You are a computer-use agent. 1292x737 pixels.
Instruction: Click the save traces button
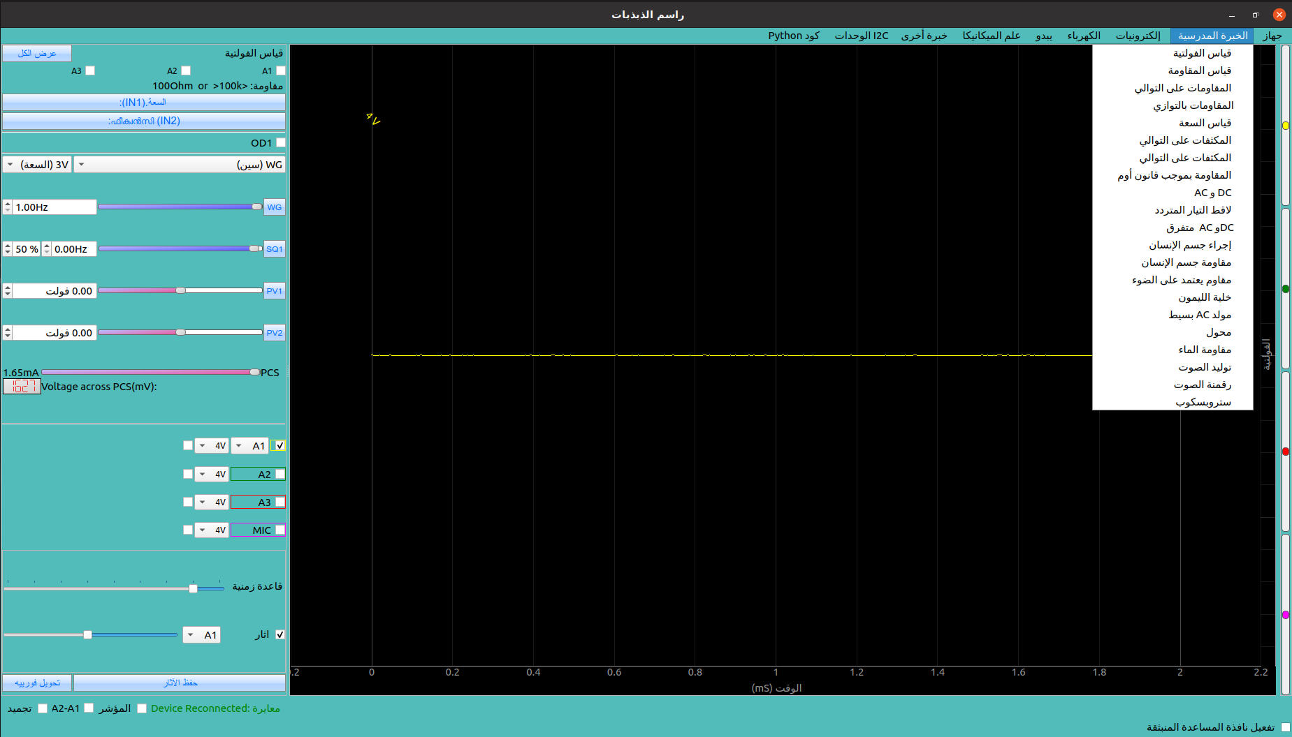[180, 683]
